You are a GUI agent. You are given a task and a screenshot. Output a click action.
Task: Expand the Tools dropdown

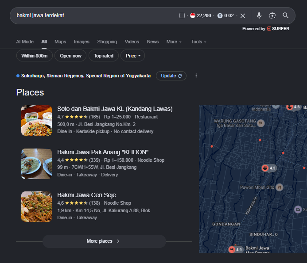click(198, 42)
